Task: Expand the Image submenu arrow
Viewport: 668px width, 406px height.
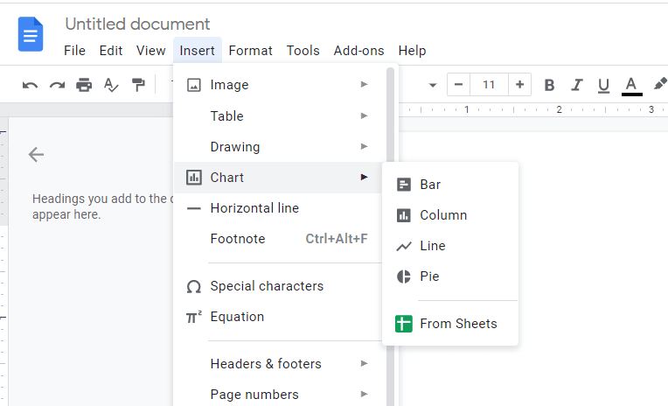Action: (x=364, y=85)
